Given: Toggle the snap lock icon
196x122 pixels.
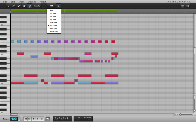Looking at the screenshot, I should point(58,6).
